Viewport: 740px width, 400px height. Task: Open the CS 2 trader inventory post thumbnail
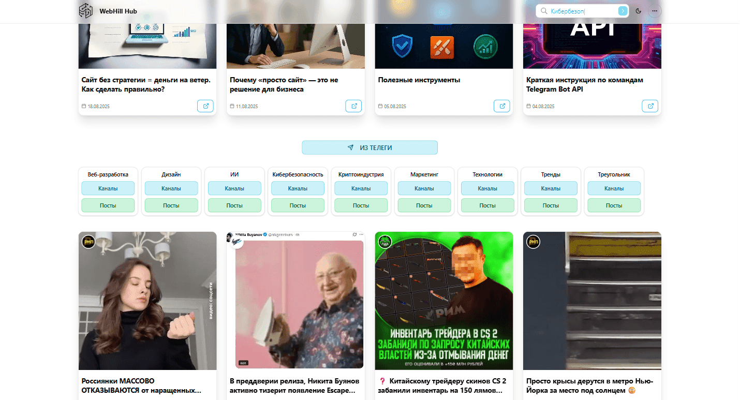coord(444,301)
